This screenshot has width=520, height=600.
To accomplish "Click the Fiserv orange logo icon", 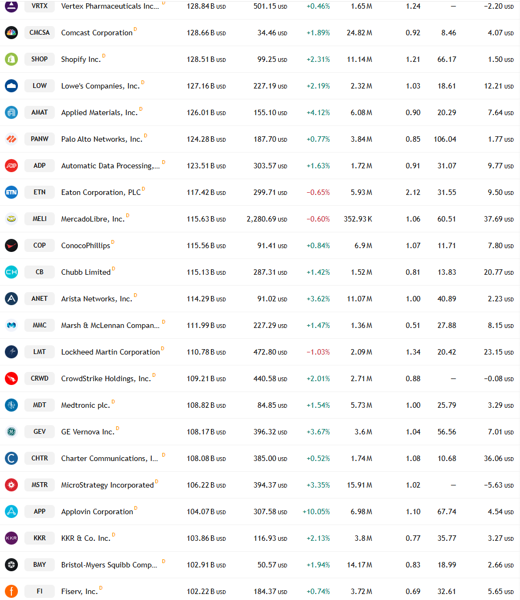I will [x=11, y=591].
